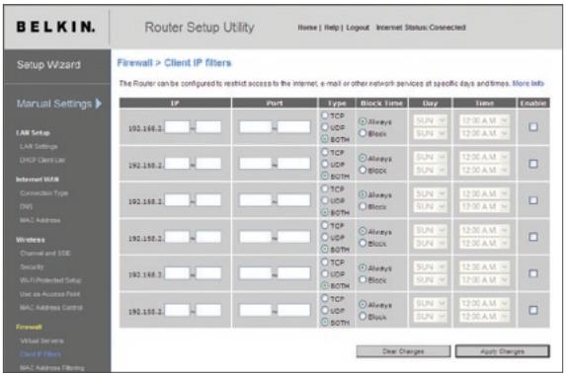
Task: Open second row's upper time dropdown
Action: (x=484, y=157)
